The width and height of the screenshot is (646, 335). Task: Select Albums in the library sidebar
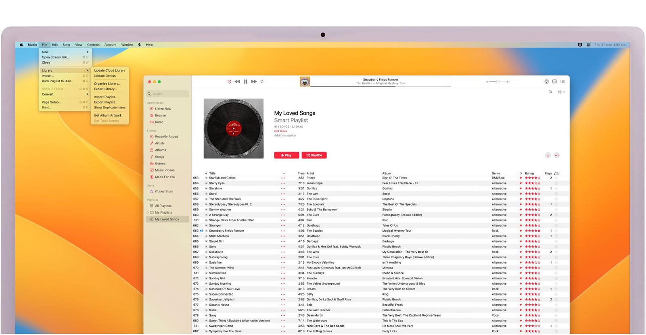(x=160, y=150)
